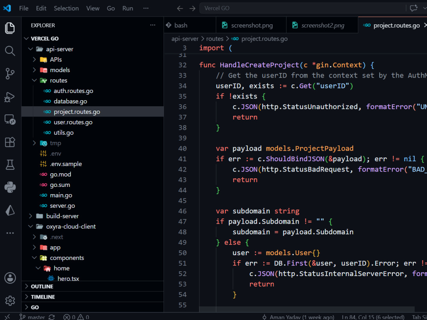Image resolution: width=427 pixels, height=320 pixels.
Task: Collapse the api-server folder
Action: [x=93, y=49]
